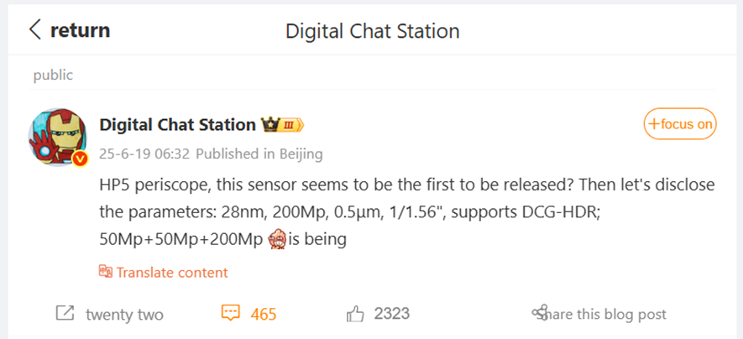Translate the post via Translate content link
The width and height of the screenshot is (743, 339).
172,272
